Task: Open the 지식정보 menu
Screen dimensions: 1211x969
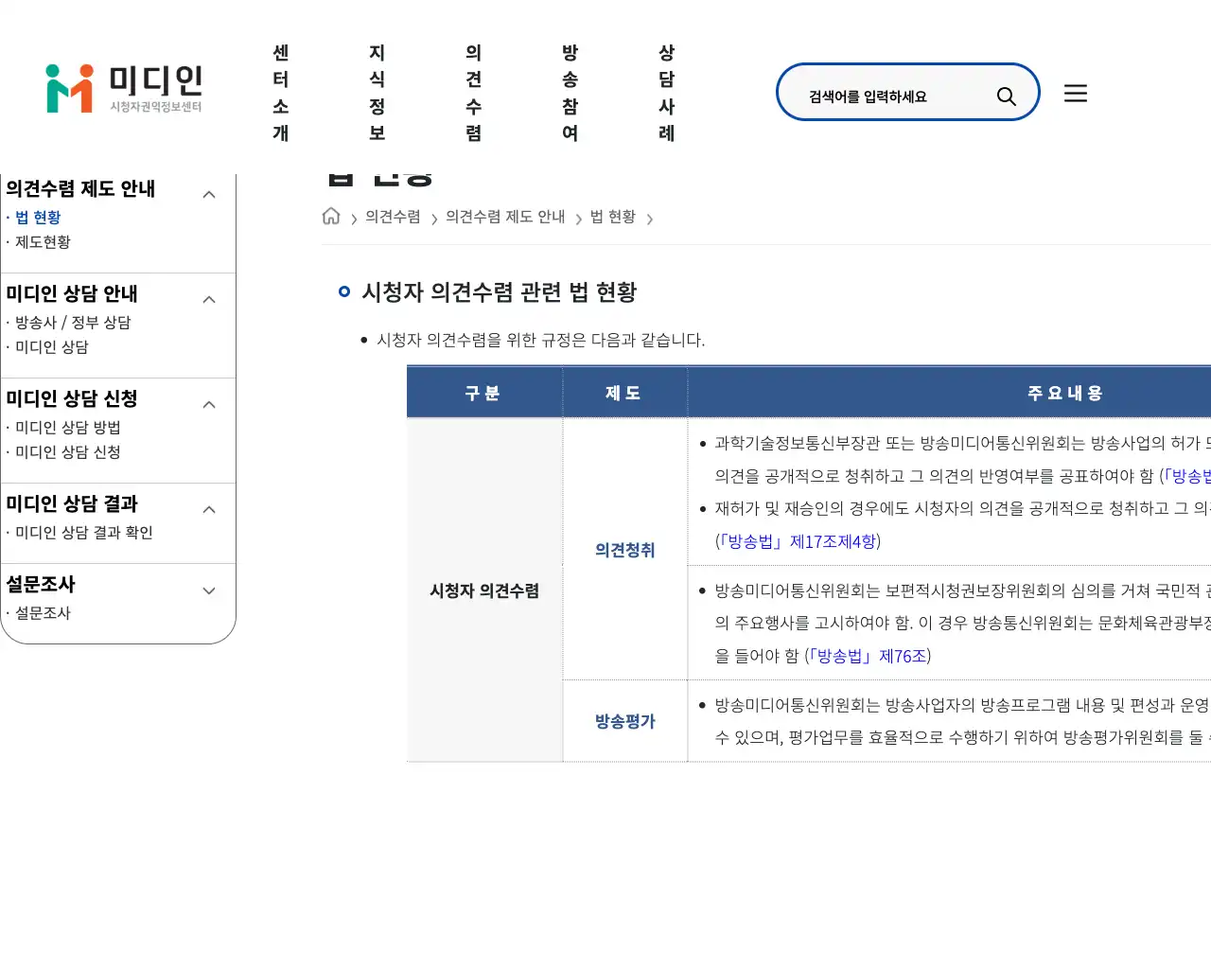Action: click(377, 94)
